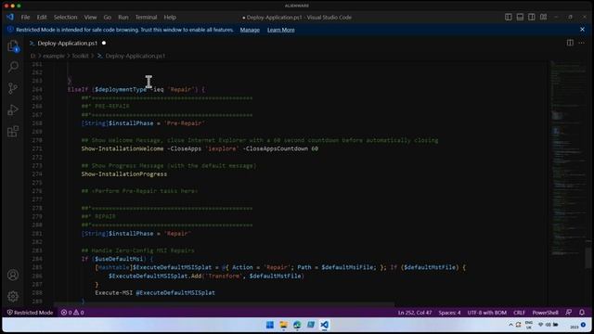Open the Search view in the activity bar
Image resolution: width=594 pixels, height=334 pixels.
pos(13,67)
